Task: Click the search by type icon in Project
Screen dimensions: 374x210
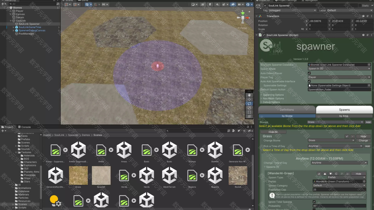Action: [234, 131]
